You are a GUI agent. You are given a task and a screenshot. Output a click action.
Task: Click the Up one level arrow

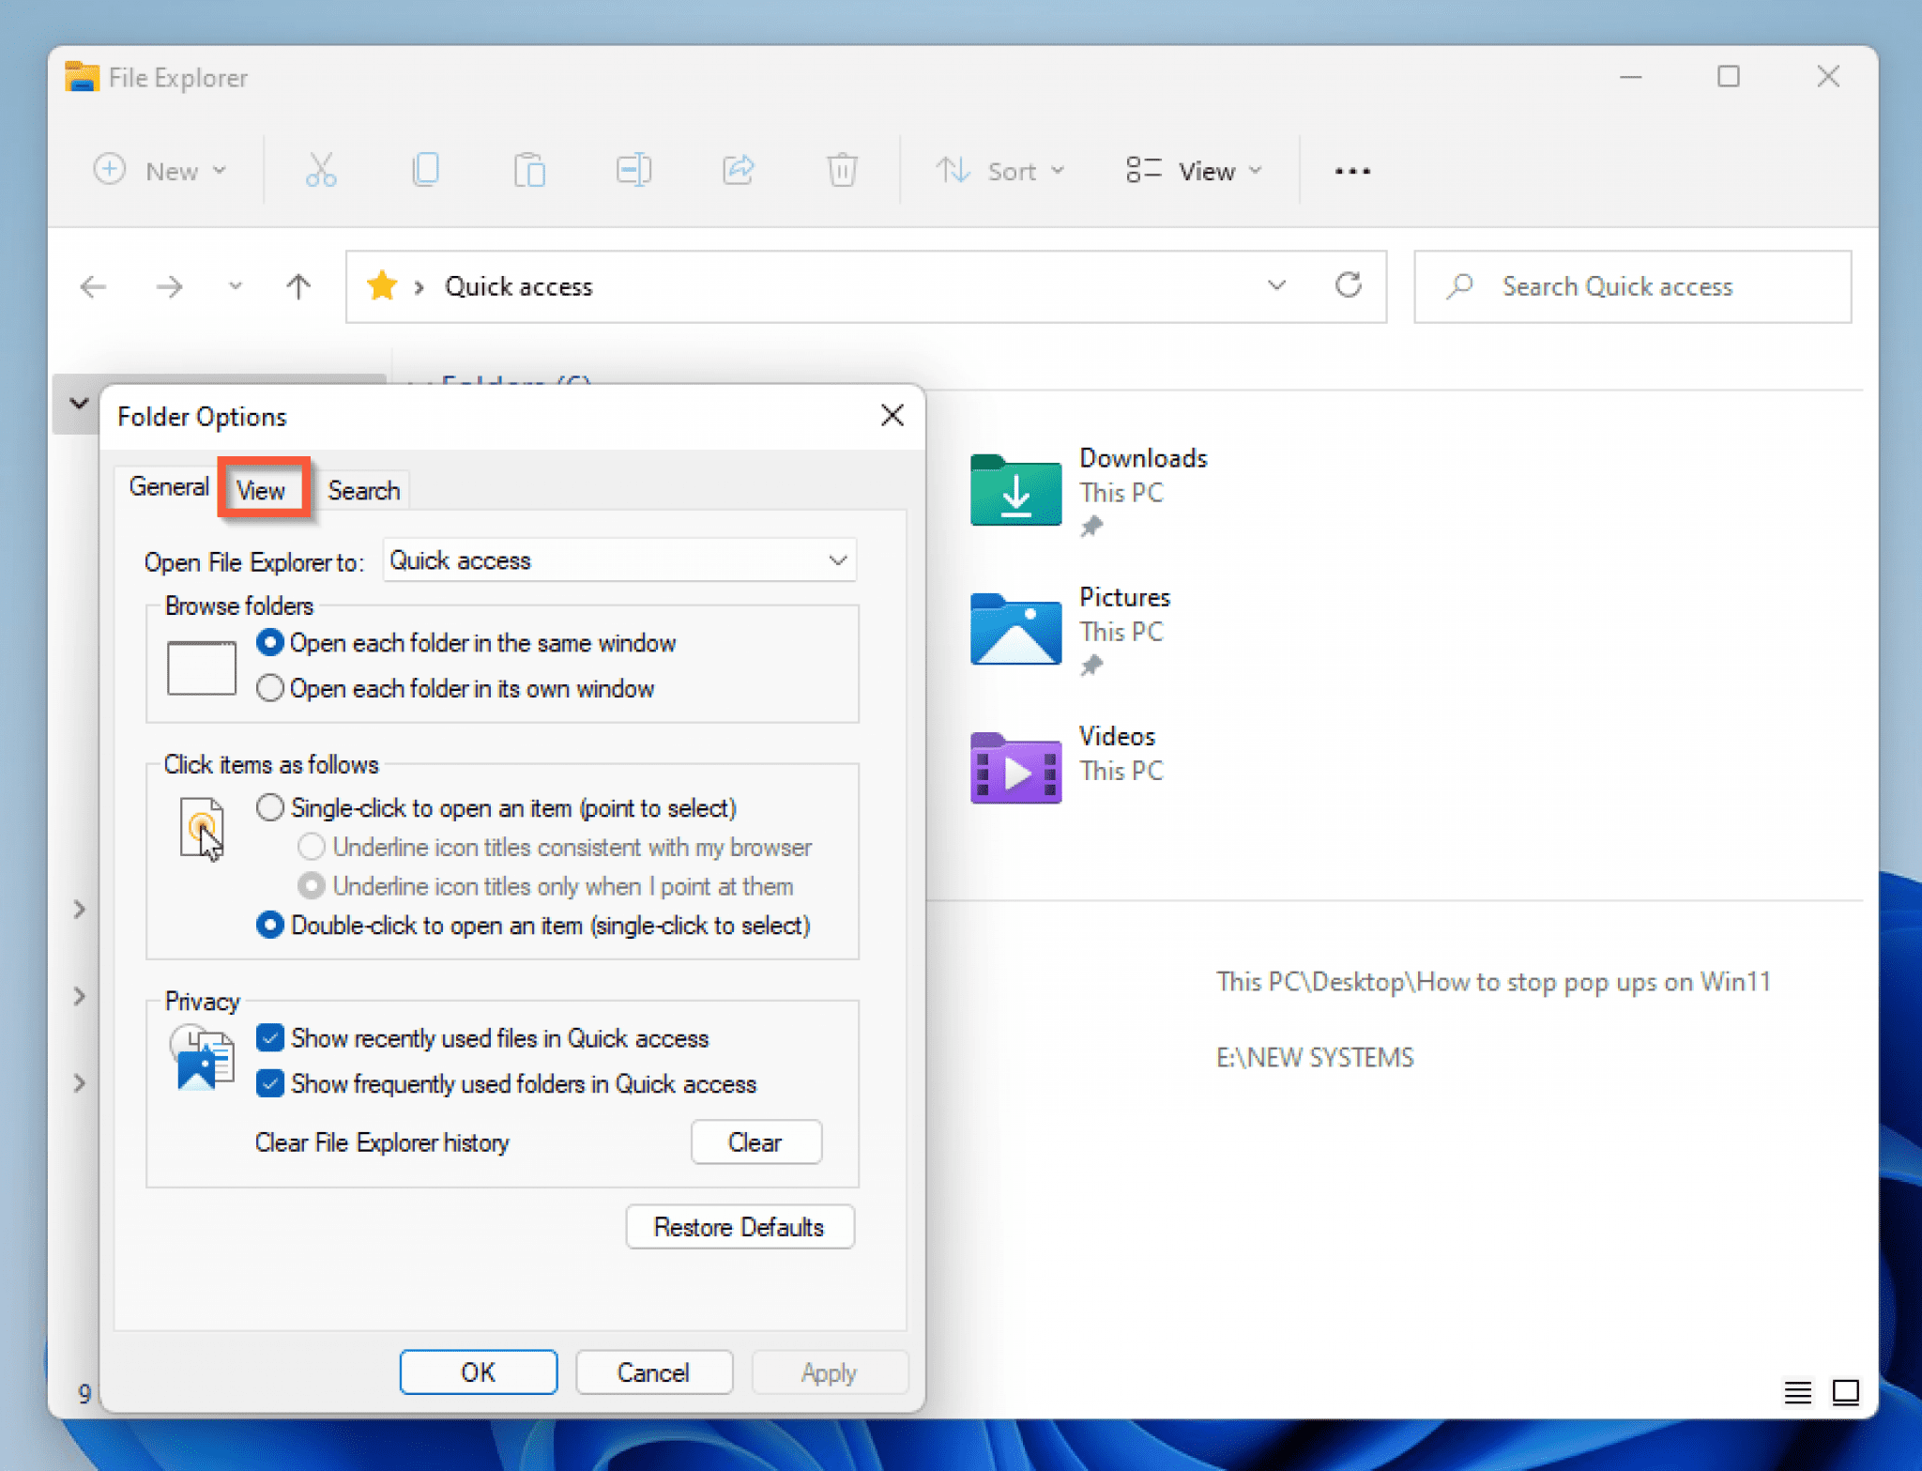298,286
